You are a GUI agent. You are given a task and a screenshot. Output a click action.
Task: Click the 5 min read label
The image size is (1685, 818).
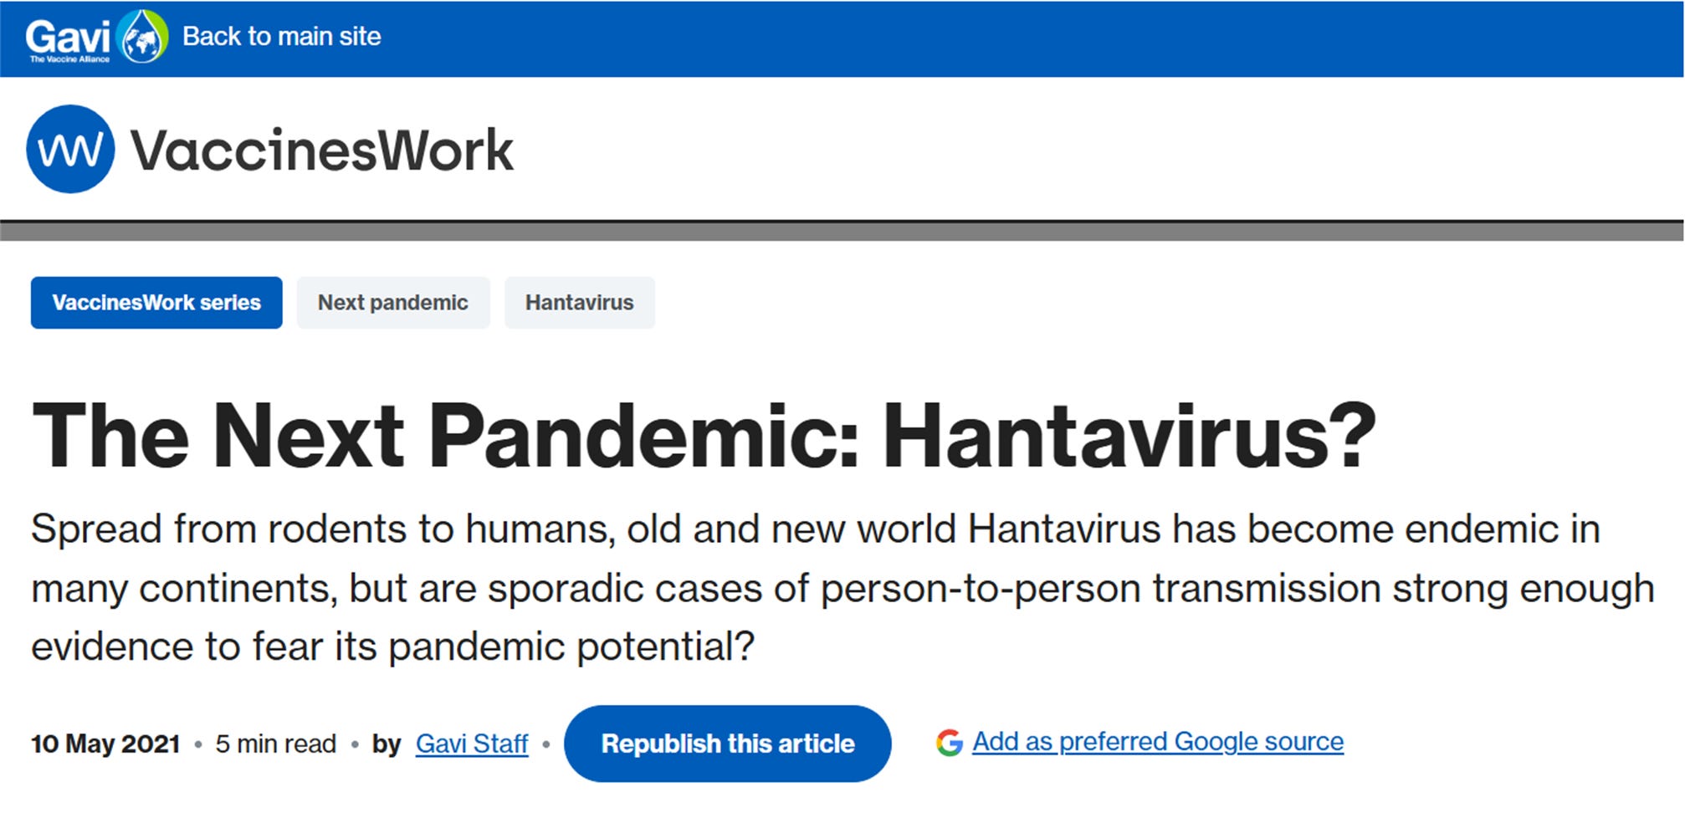[276, 744]
